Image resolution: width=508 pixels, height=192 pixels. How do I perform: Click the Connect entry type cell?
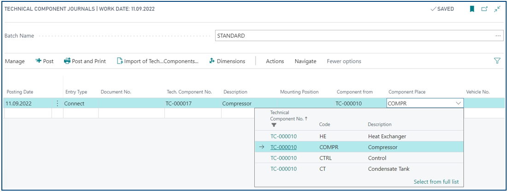tap(81, 103)
